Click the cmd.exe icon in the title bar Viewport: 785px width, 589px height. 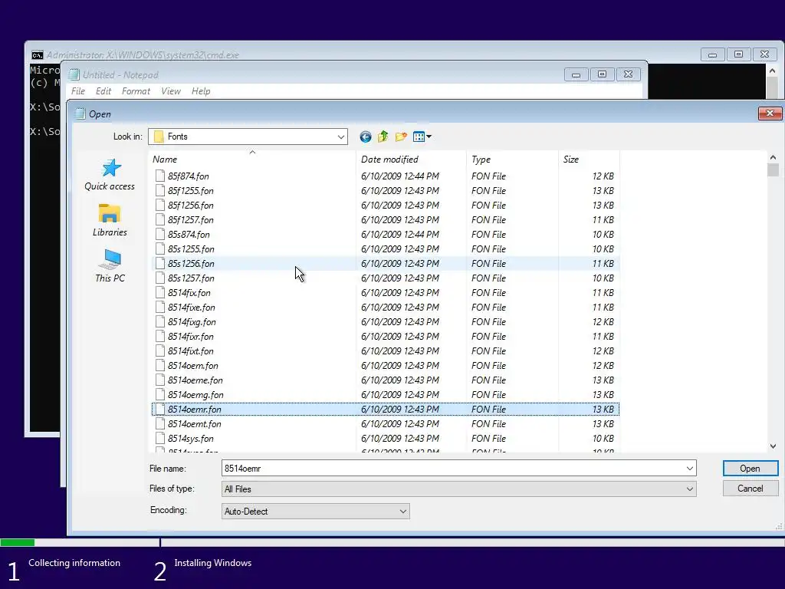[37, 54]
